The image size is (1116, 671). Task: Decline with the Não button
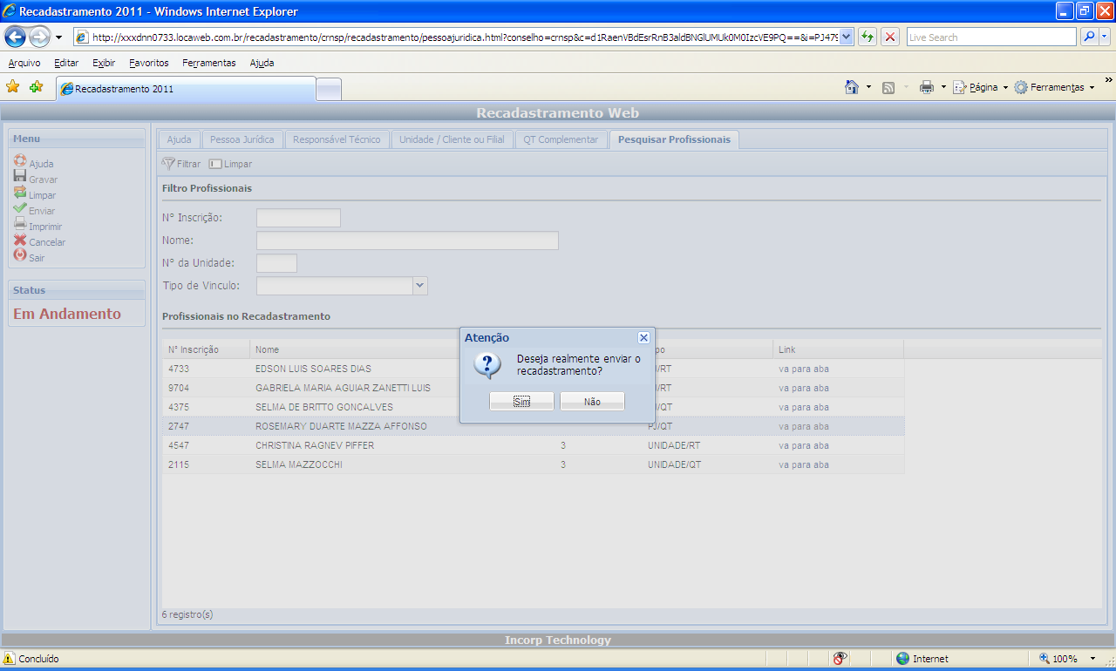pos(592,402)
